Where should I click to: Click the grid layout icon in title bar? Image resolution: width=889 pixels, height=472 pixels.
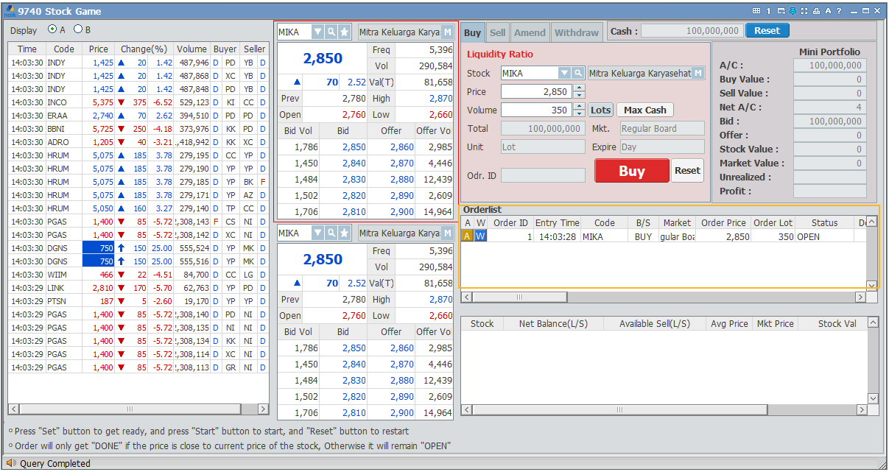click(756, 11)
